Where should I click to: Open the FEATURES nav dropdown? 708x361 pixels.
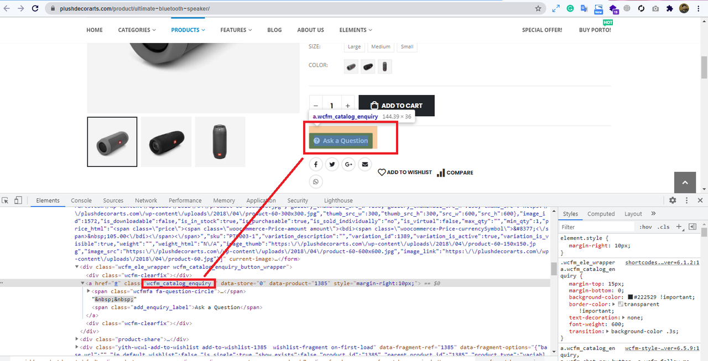coord(236,30)
